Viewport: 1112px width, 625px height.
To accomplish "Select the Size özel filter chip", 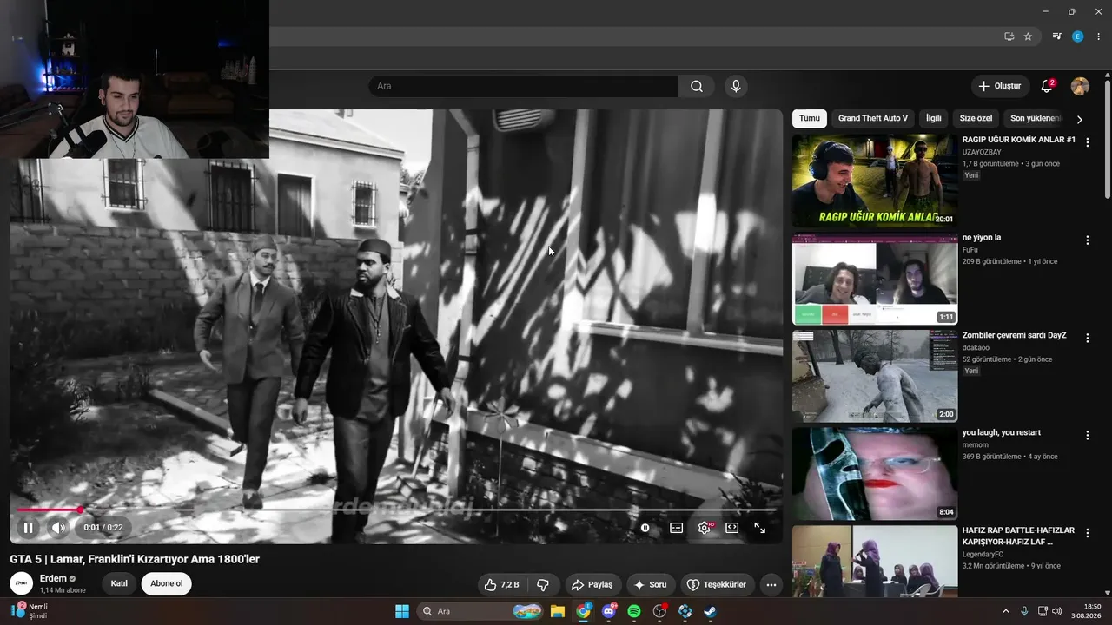I will coord(976,118).
